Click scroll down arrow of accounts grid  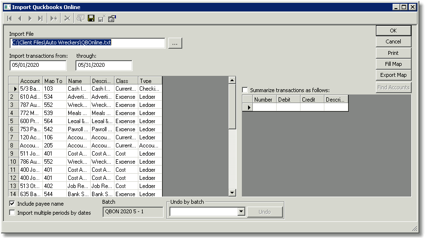pyautogui.click(x=232, y=193)
